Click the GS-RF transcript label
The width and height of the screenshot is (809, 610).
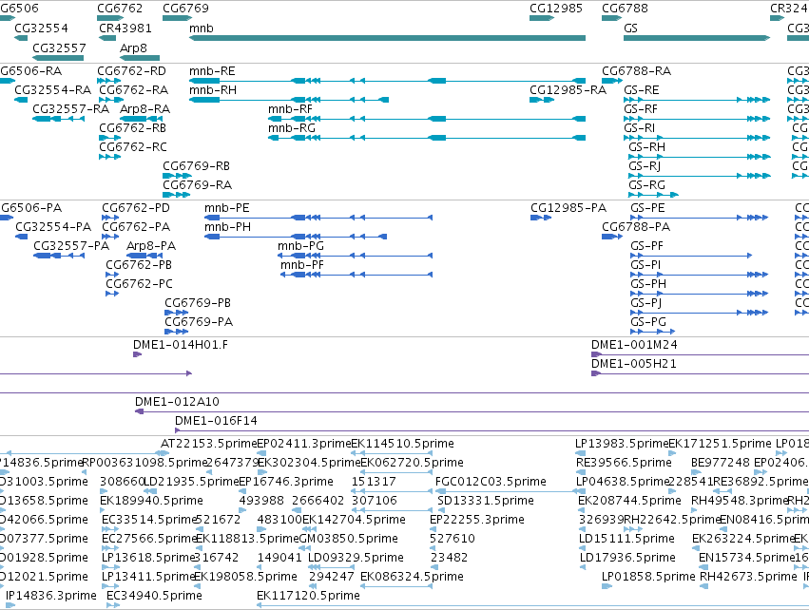(641, 109)
